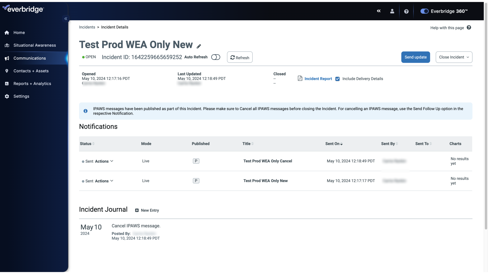This screenshot has height=274, width=488.
Task: Click the Incidents breadcrumb link
Action: point(87,27)
